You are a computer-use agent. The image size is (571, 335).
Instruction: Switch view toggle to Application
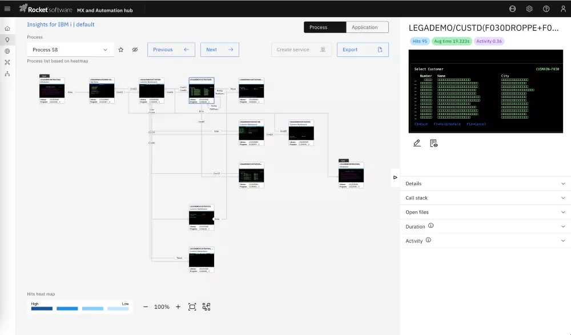point(367,27)
